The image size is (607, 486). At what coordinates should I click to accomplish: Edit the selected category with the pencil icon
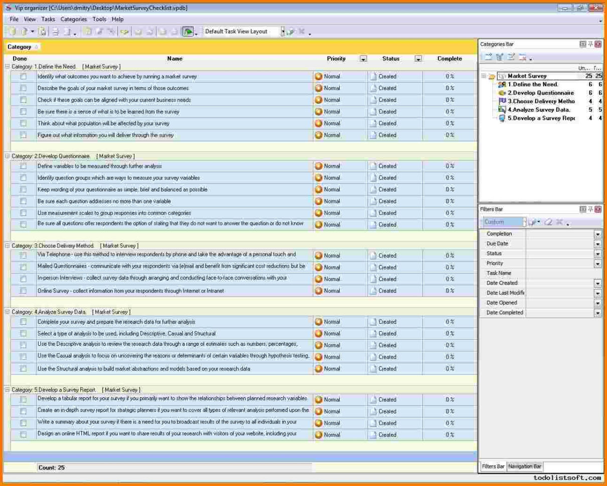pyautogui.click(x=511, y=57)
